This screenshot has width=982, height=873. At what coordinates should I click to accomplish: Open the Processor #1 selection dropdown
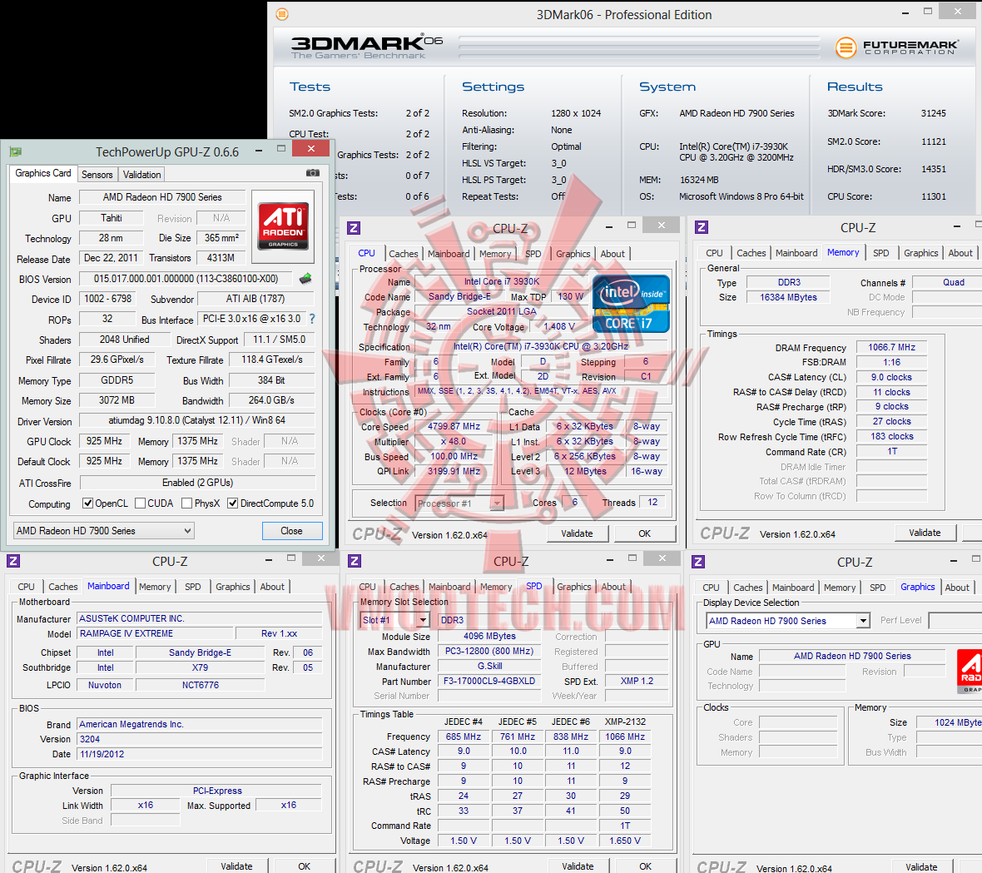(x=459, y=503)
